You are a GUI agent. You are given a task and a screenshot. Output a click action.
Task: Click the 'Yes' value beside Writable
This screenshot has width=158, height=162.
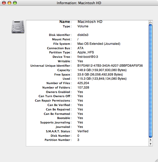(x=80, y=61)
